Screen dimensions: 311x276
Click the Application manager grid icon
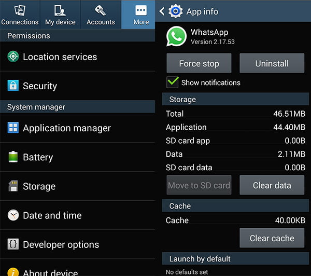point(13,128)
